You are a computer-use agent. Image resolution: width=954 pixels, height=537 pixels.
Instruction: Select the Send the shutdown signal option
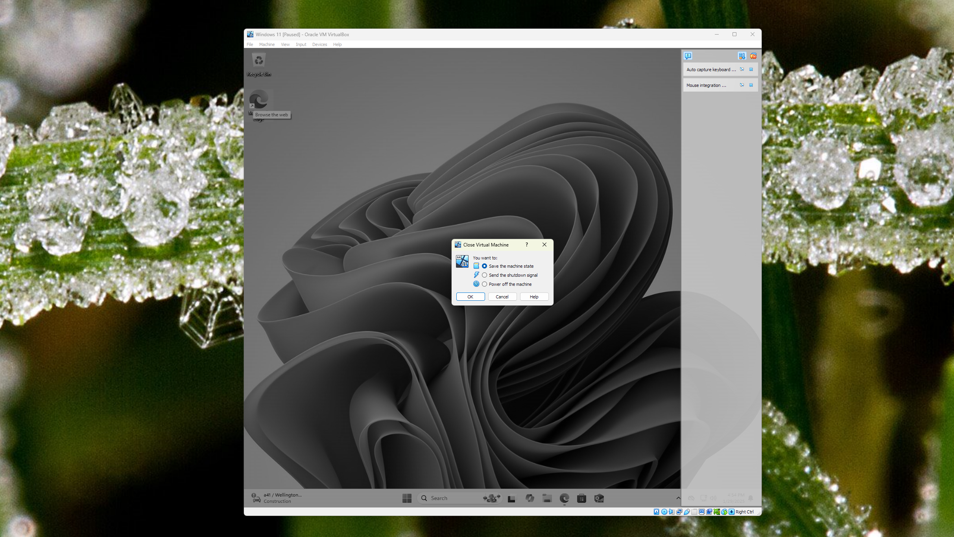pos(484,275)
